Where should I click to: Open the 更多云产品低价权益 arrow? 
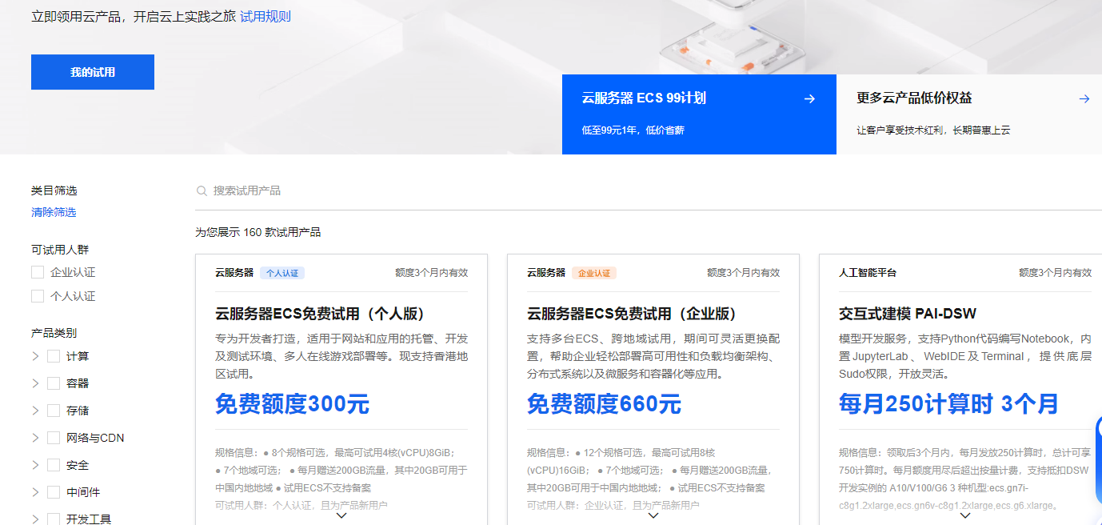1084,98
